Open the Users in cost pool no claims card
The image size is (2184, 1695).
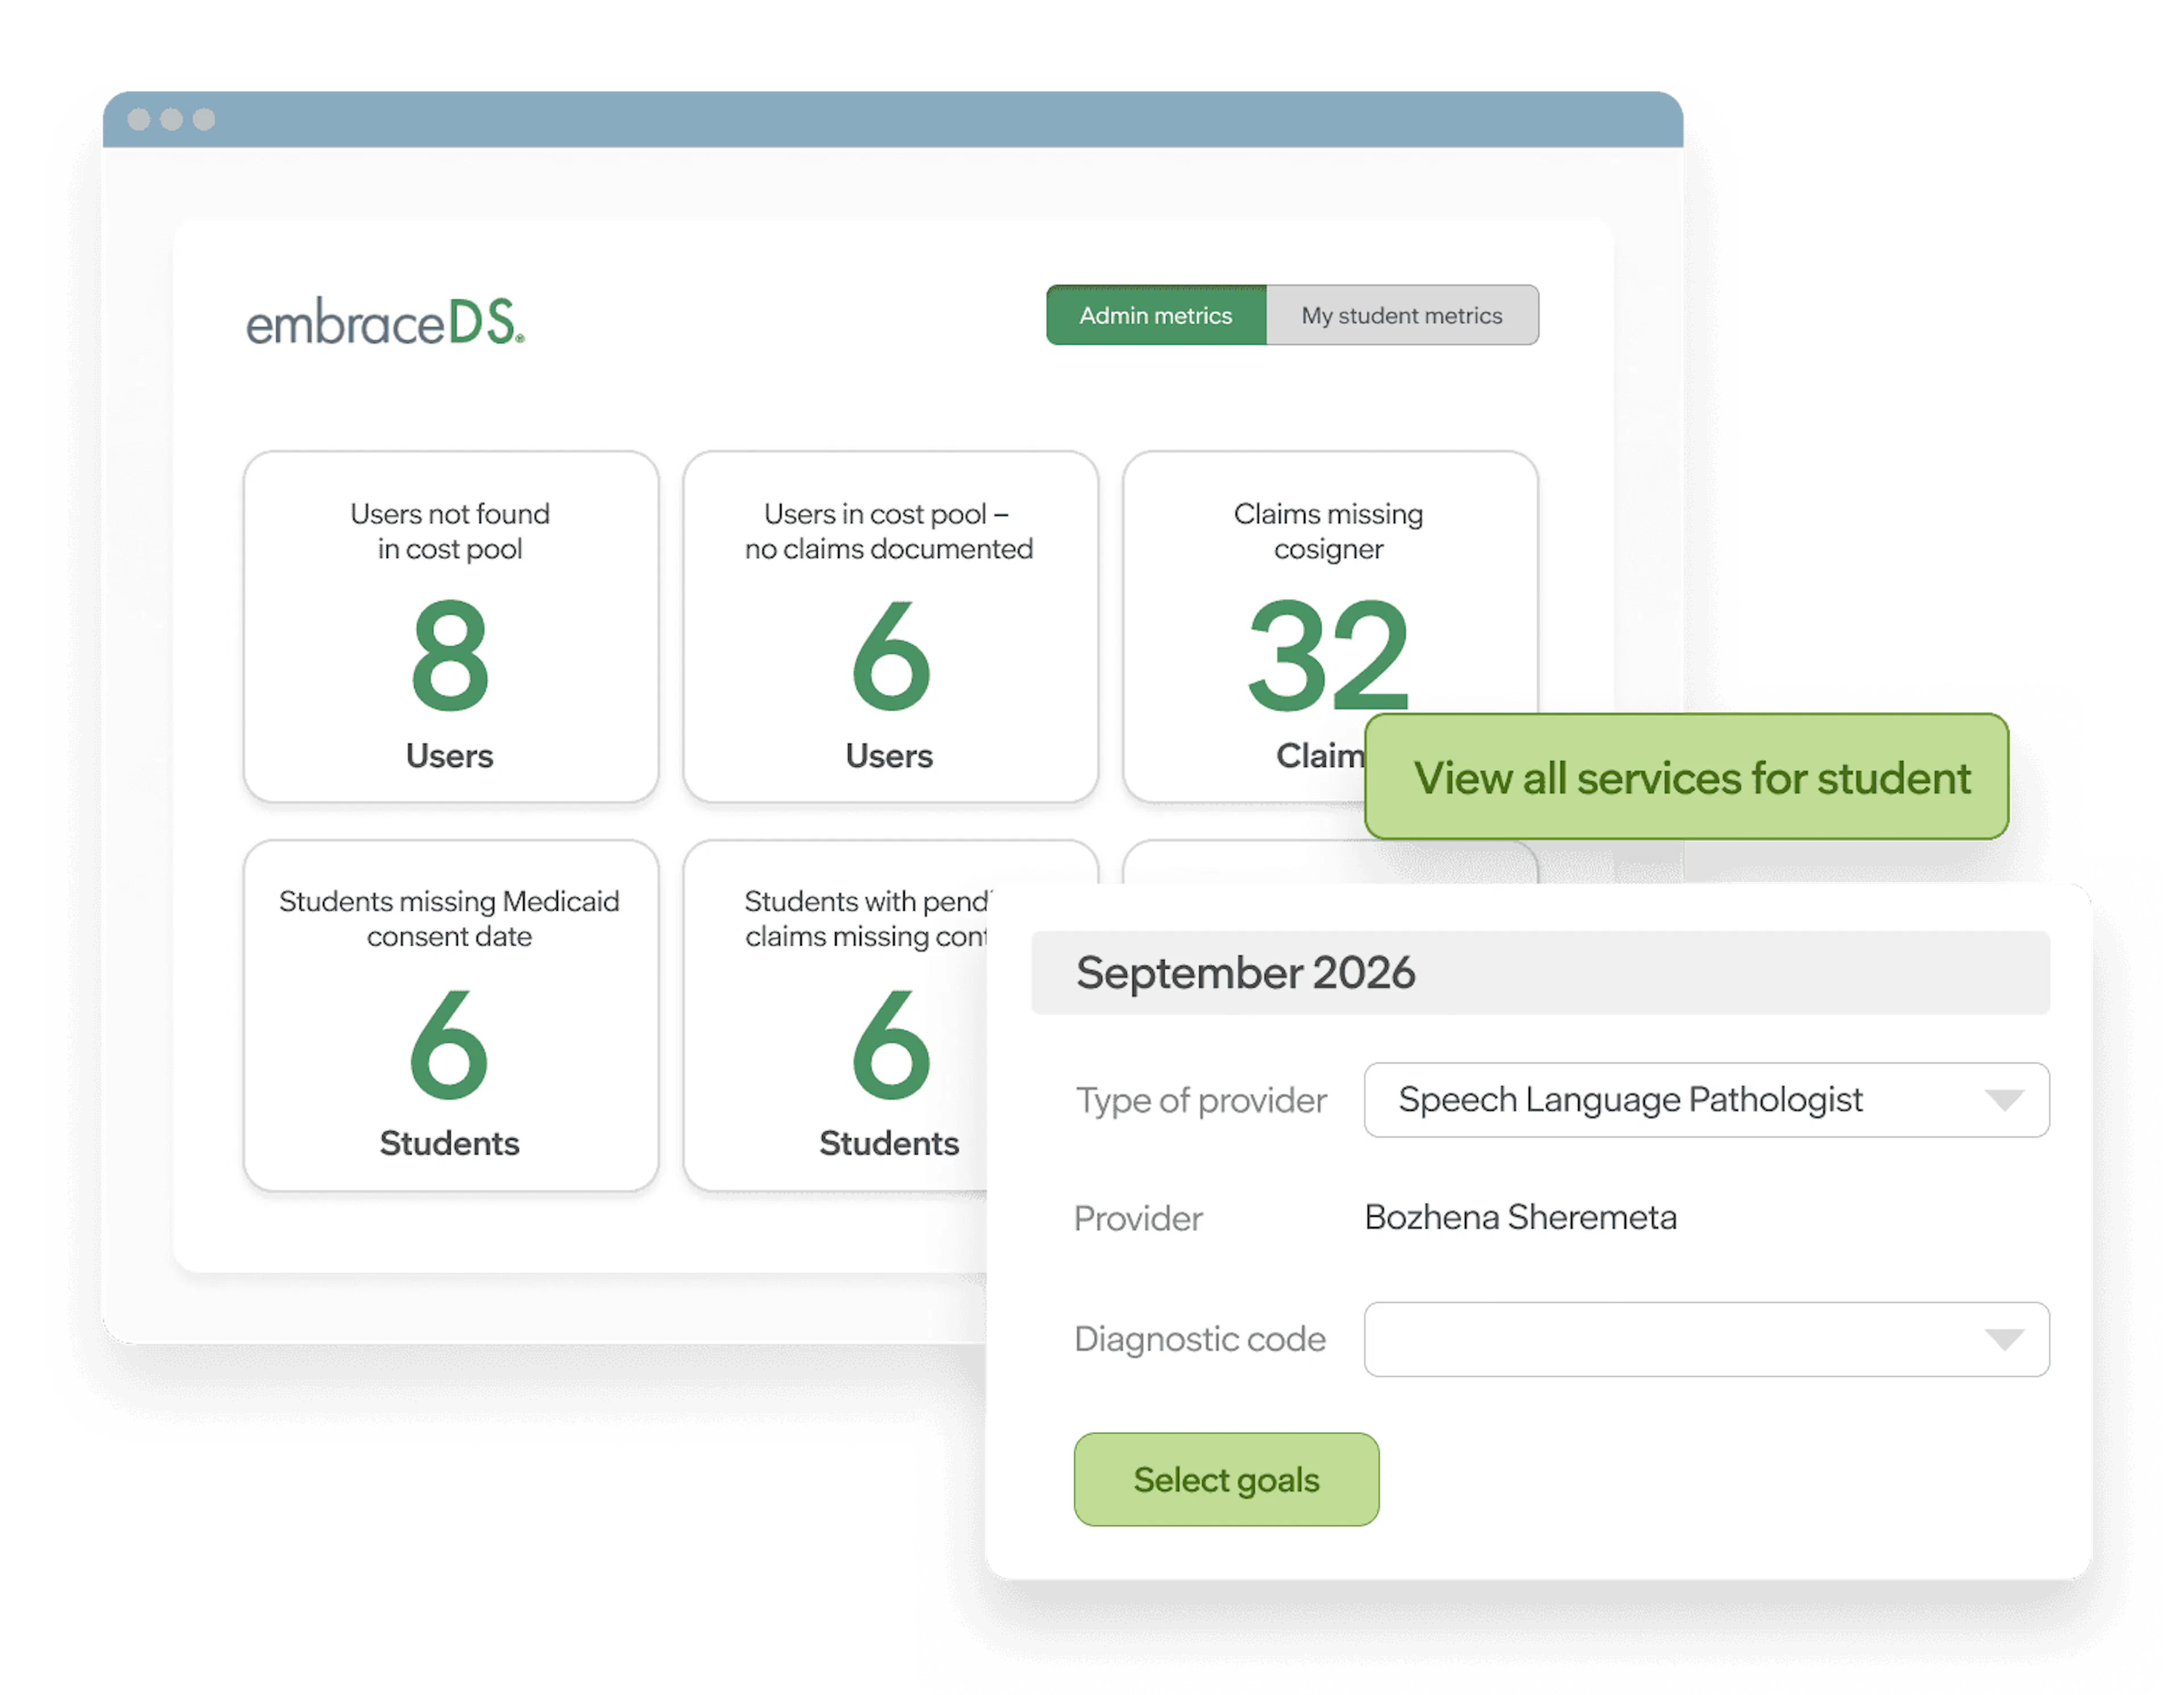coord(890,626)
